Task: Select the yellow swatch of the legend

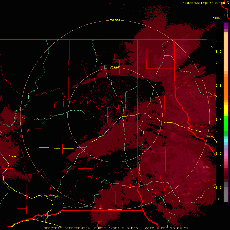Action: pyautogui.click(x=226, y=109)
